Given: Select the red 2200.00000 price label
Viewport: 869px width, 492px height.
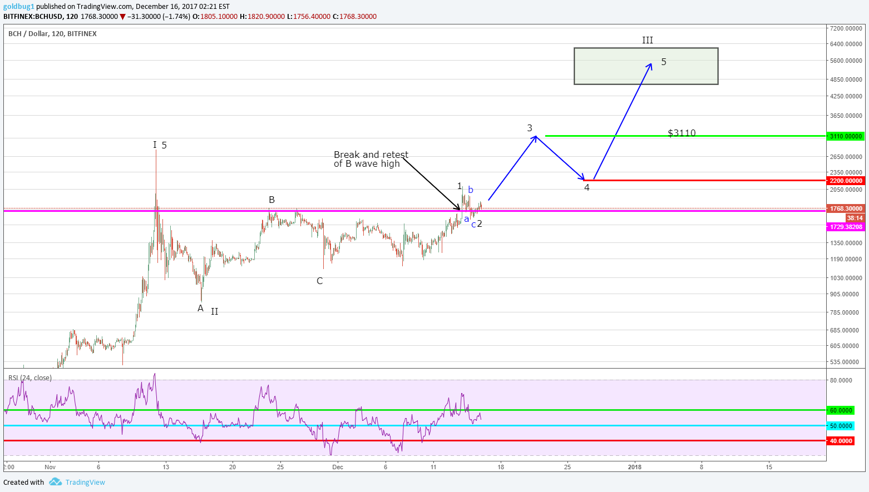Looking at the screenshot, I should click(846, 181).
